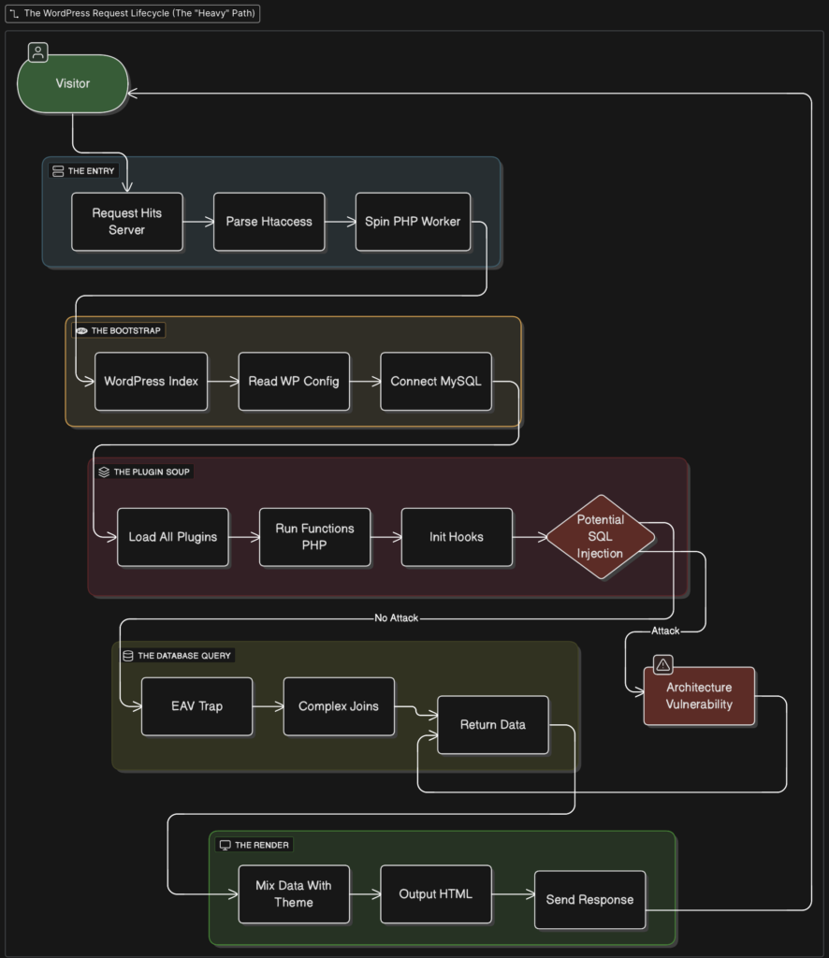This screenshot has width=829, height=958.
Task: Click the WordPress Index box
Action: coord(151,382)
